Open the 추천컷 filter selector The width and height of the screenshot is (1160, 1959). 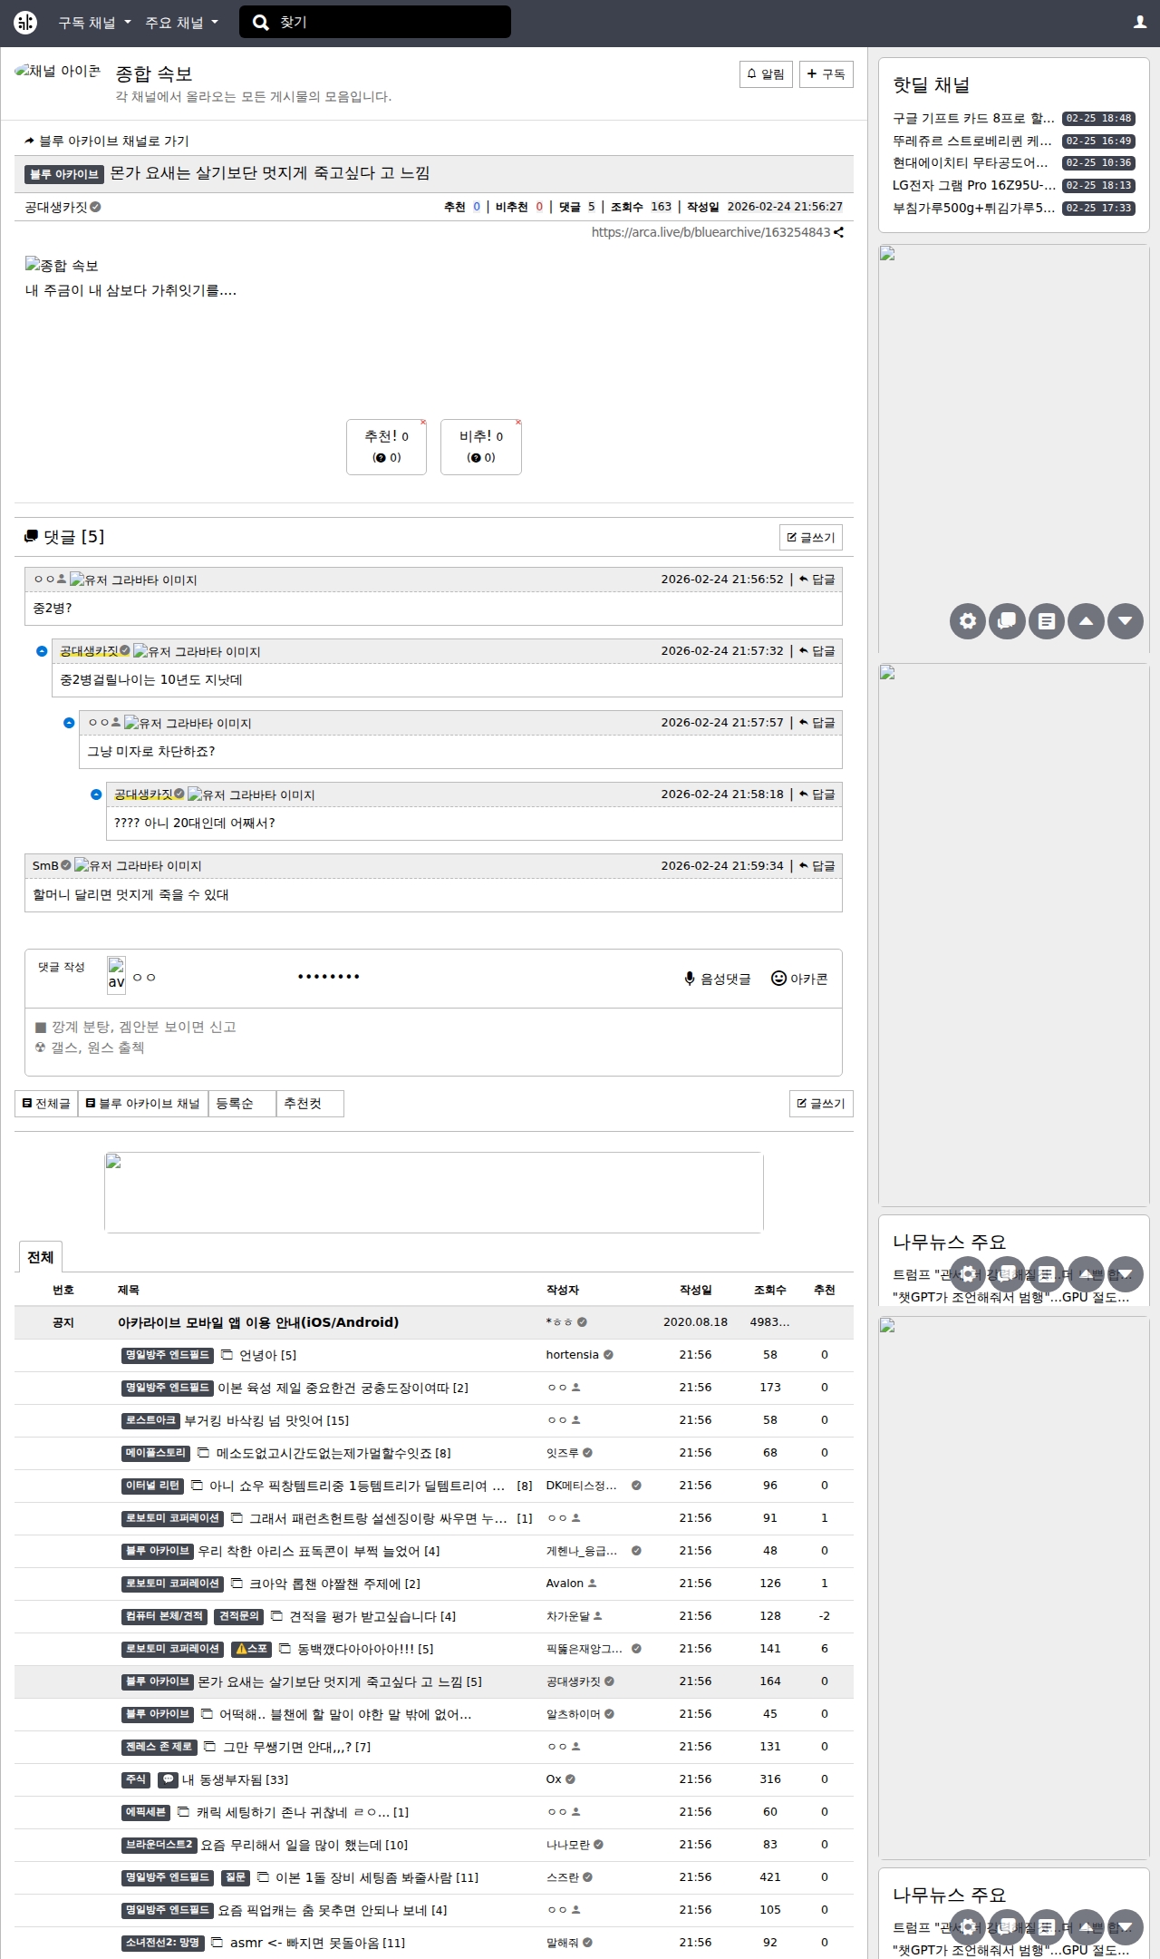(310, 1104)
